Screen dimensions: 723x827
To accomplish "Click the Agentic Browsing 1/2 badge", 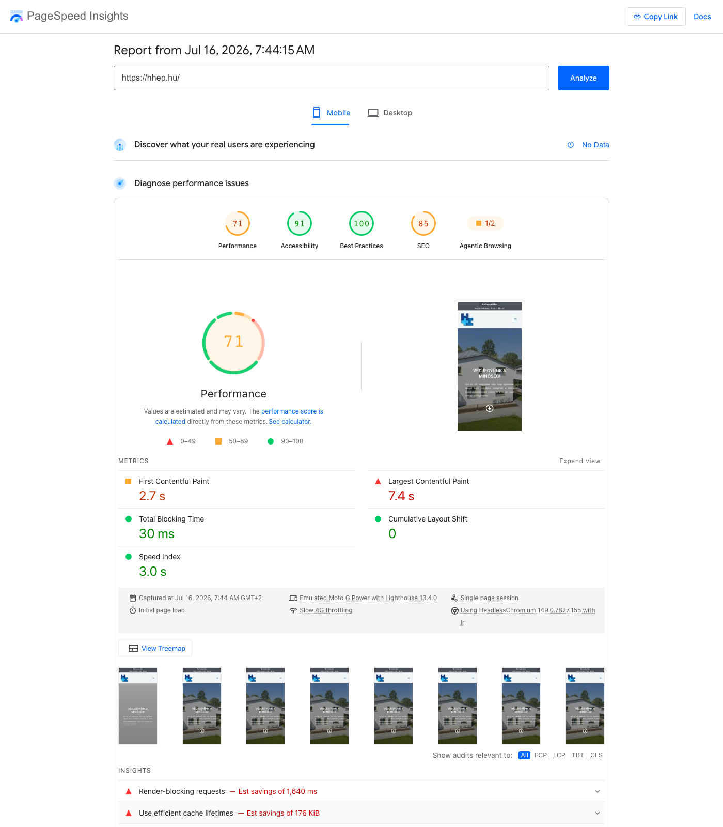I will pyautogui.click(x=485, y=223).
